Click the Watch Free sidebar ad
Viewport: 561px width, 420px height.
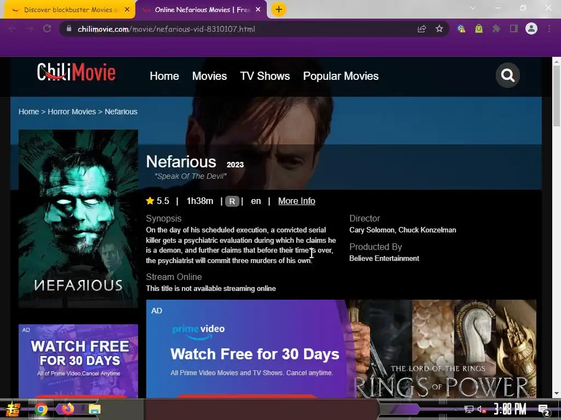[78, 361]
